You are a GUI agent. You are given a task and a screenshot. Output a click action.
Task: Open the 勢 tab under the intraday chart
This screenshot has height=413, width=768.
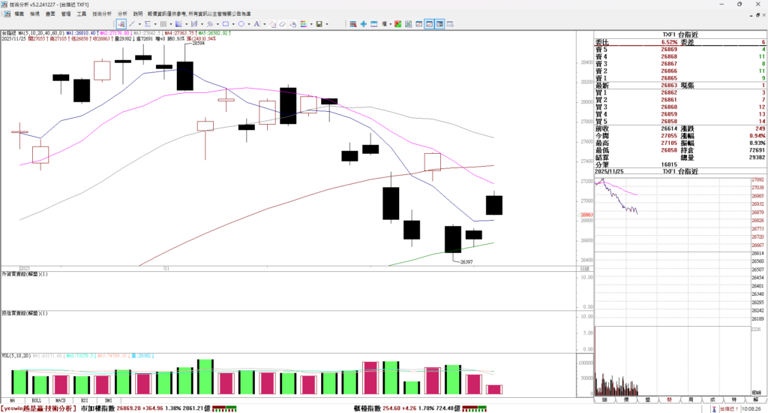pos(669,401)
